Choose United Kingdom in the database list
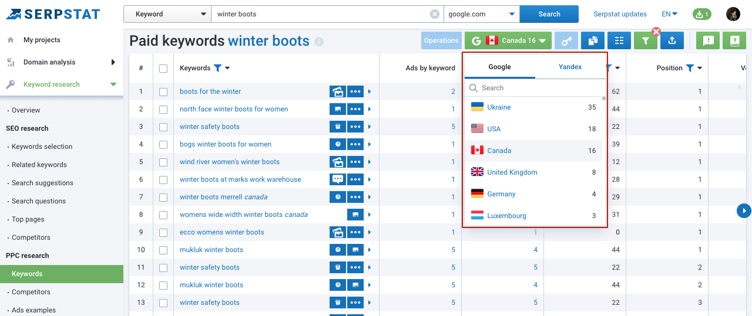This screenshot has height=316, width=752. [x=533, y=172]
